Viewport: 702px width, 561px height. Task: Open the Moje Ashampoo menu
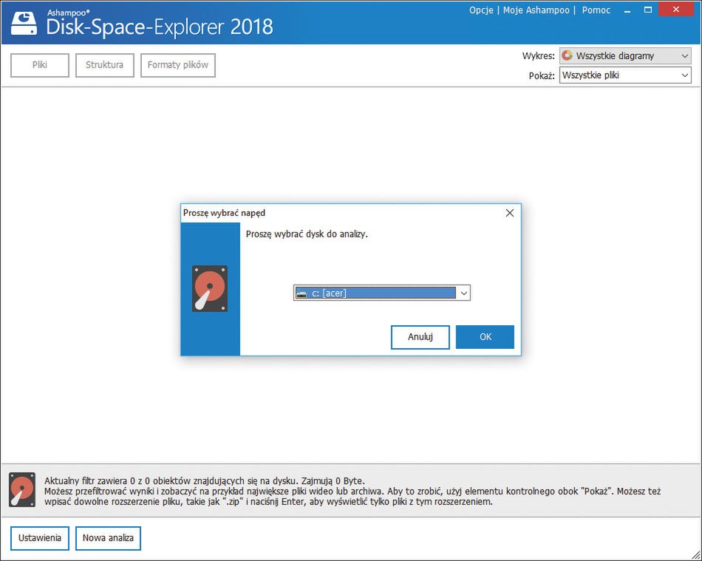[x=536, y=10]
